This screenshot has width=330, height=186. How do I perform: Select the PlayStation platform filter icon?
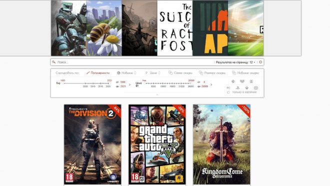[237, 87]
